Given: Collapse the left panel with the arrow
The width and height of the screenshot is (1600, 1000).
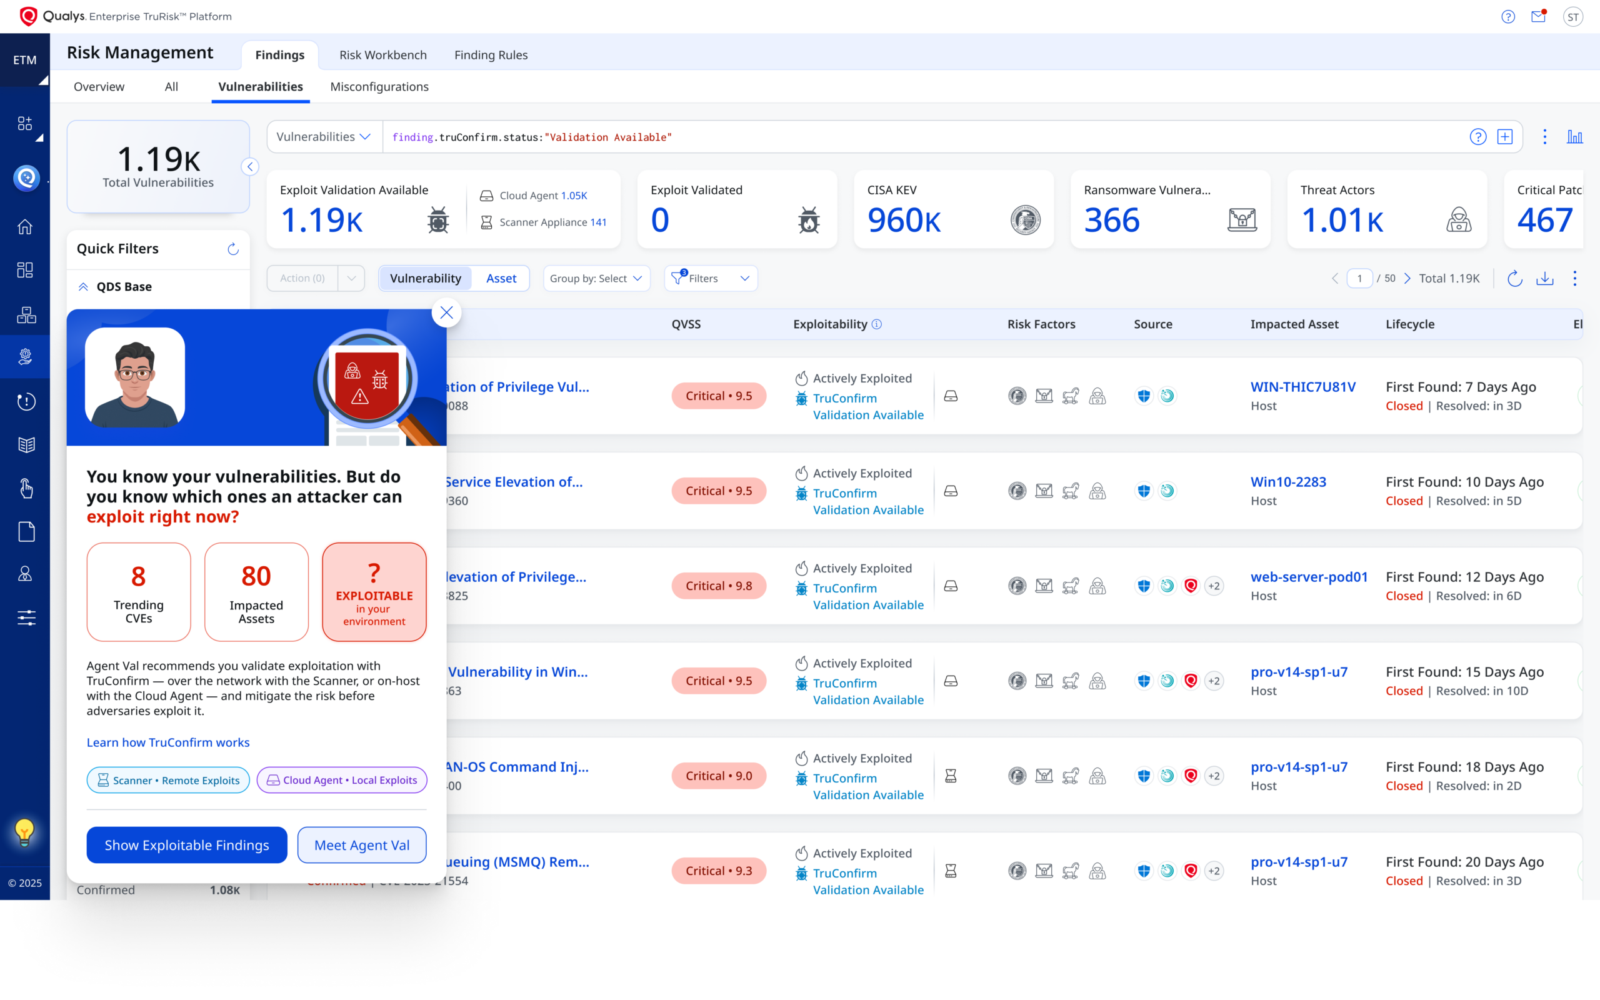Looking at the screenshot, I should [x=250, y=167].
